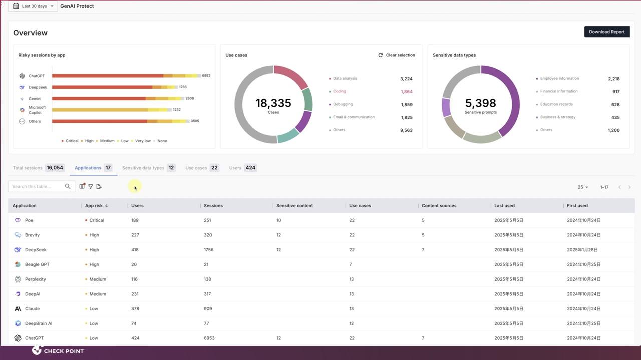
Task: Click the refresh icon beside Clear selection
Action: (381, 55)
